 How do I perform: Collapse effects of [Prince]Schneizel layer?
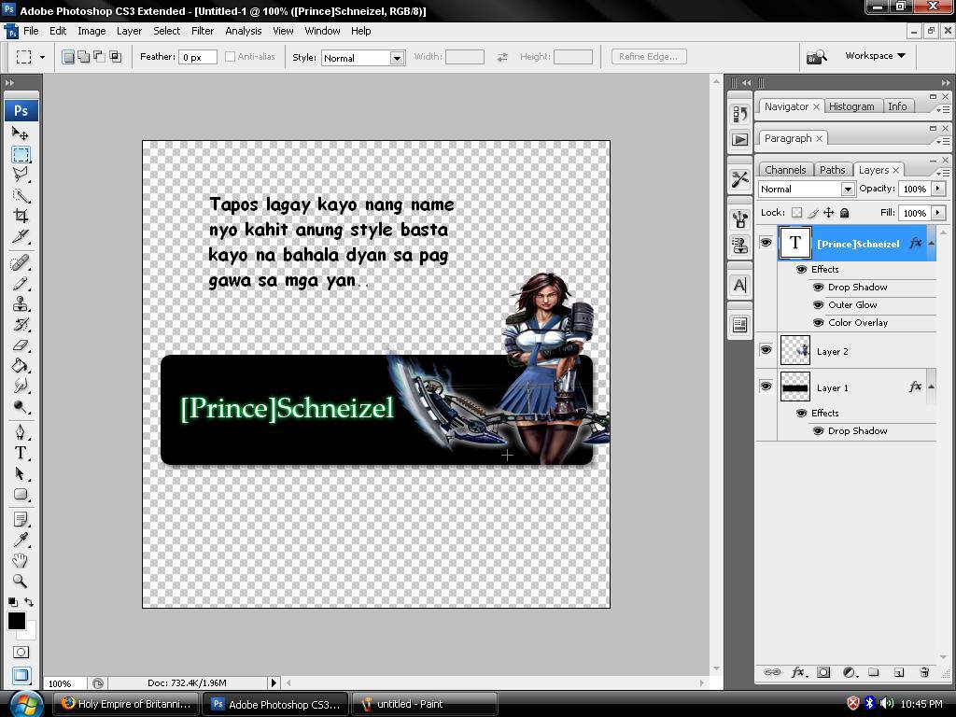click(931, 244)
